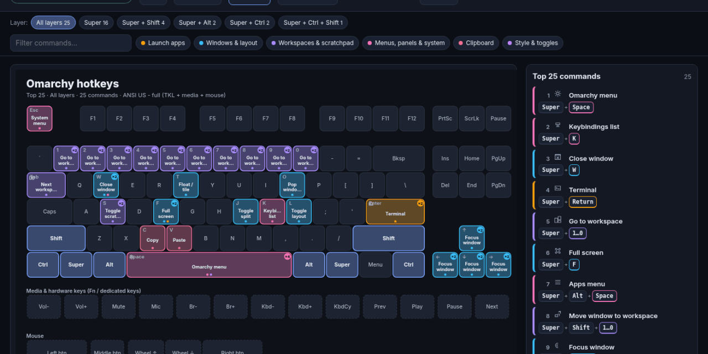Click the S Toggle scratchpad key
Screen dimensions: 708x354
(x=112, y=212)
